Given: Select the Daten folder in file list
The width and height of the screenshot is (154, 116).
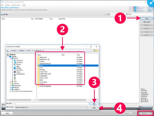Looking at the screenshot, I should tap(41, 66).
